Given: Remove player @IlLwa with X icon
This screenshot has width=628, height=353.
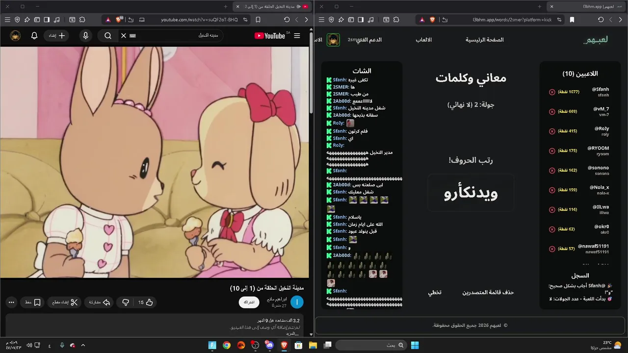Looking at the screenshot, I should click(x=552, y=209).
